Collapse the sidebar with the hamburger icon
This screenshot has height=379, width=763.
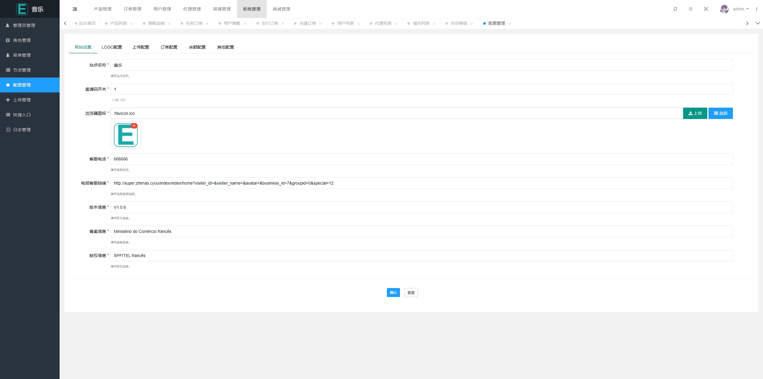75,9
